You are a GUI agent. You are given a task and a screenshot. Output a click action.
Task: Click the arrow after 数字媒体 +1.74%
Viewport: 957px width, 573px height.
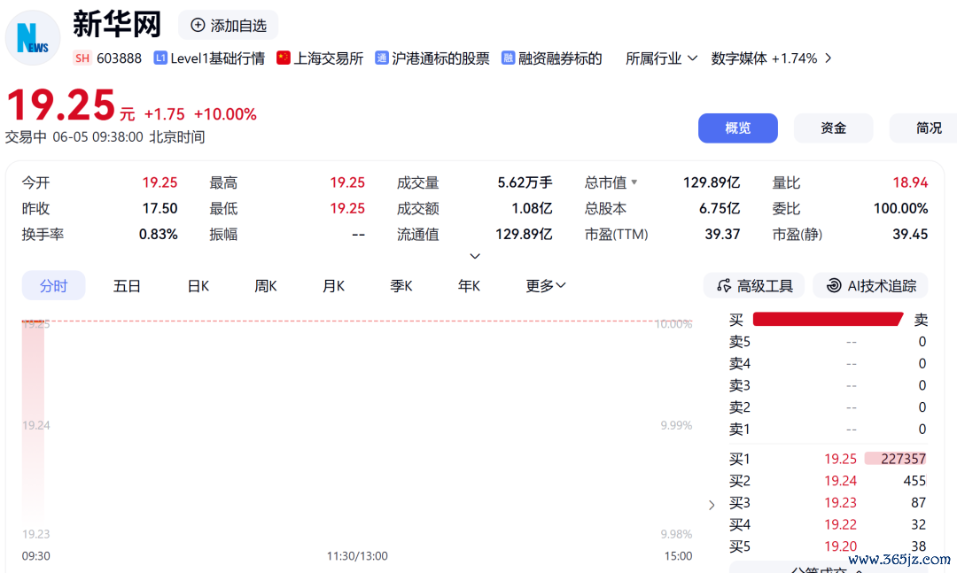[829, 58]
